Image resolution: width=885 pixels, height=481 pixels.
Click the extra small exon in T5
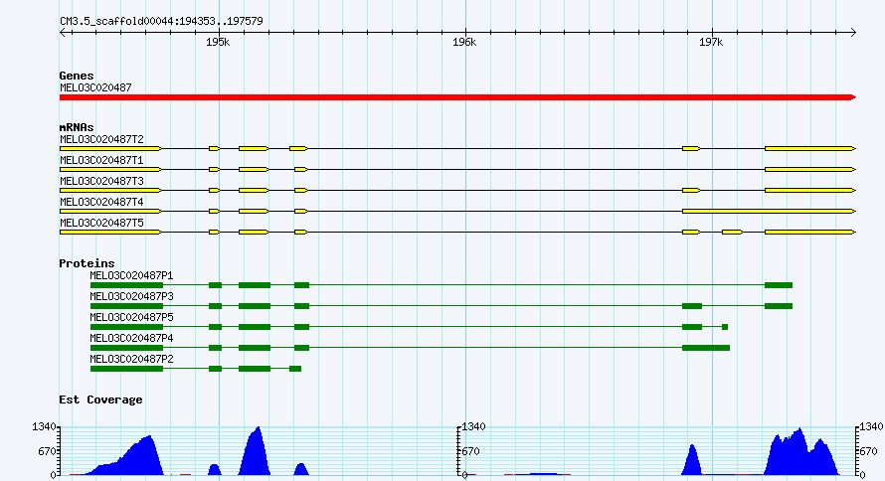[x=732, y=232]
